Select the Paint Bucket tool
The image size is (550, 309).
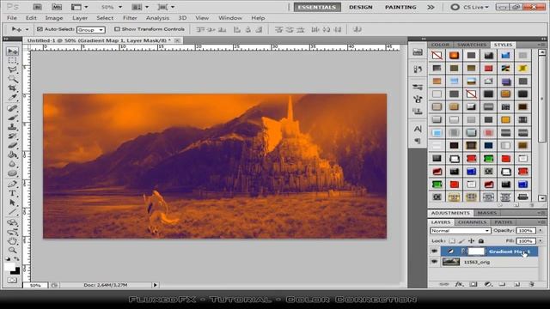point(13,154)
